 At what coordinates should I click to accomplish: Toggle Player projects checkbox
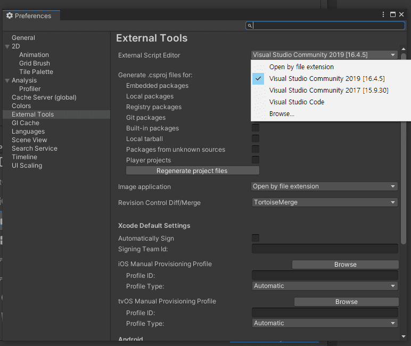[256, 160]
